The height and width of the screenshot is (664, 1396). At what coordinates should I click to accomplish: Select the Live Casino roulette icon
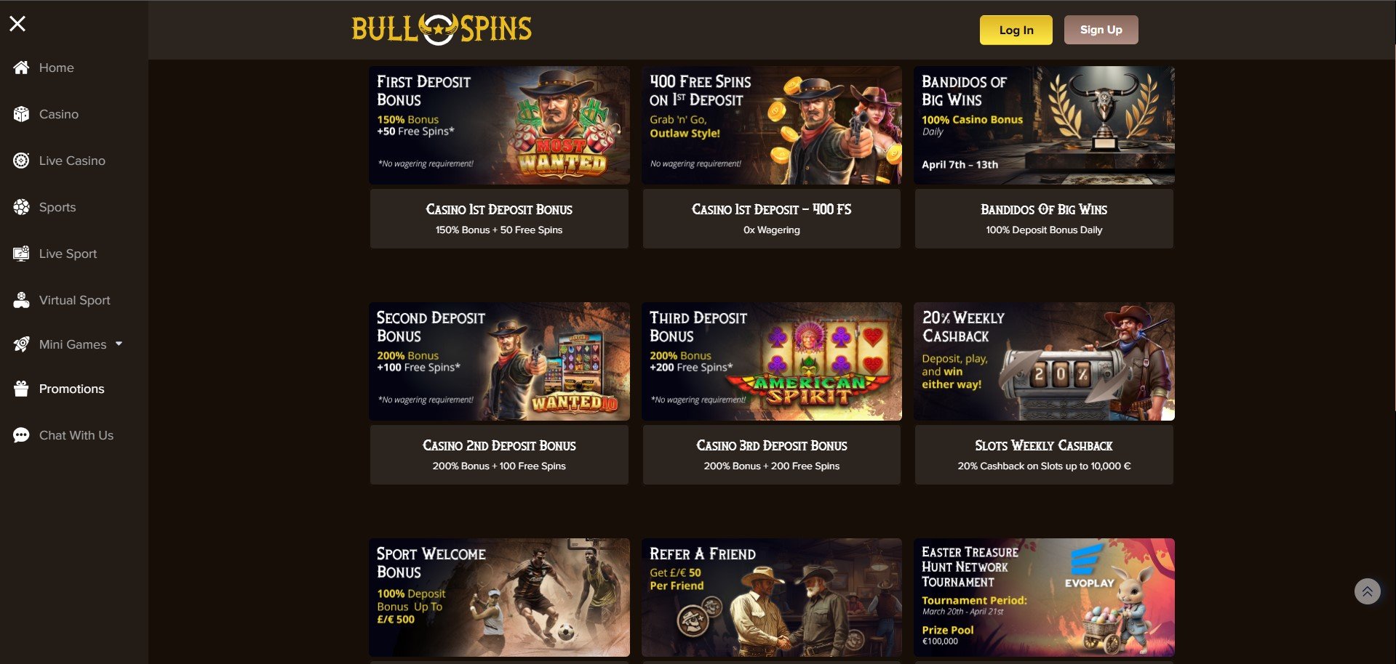click(x=21, y=161)
